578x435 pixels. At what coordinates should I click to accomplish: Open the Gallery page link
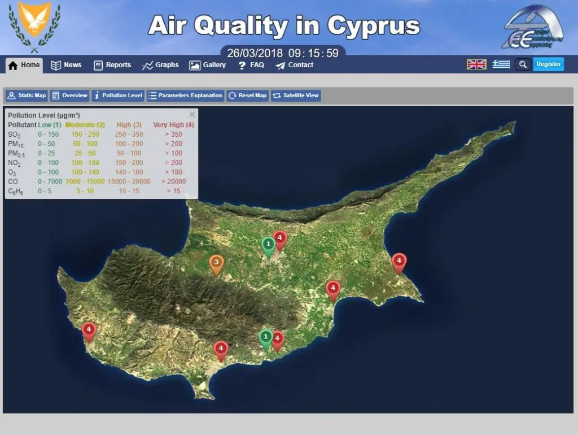click(x=207, y=65)
